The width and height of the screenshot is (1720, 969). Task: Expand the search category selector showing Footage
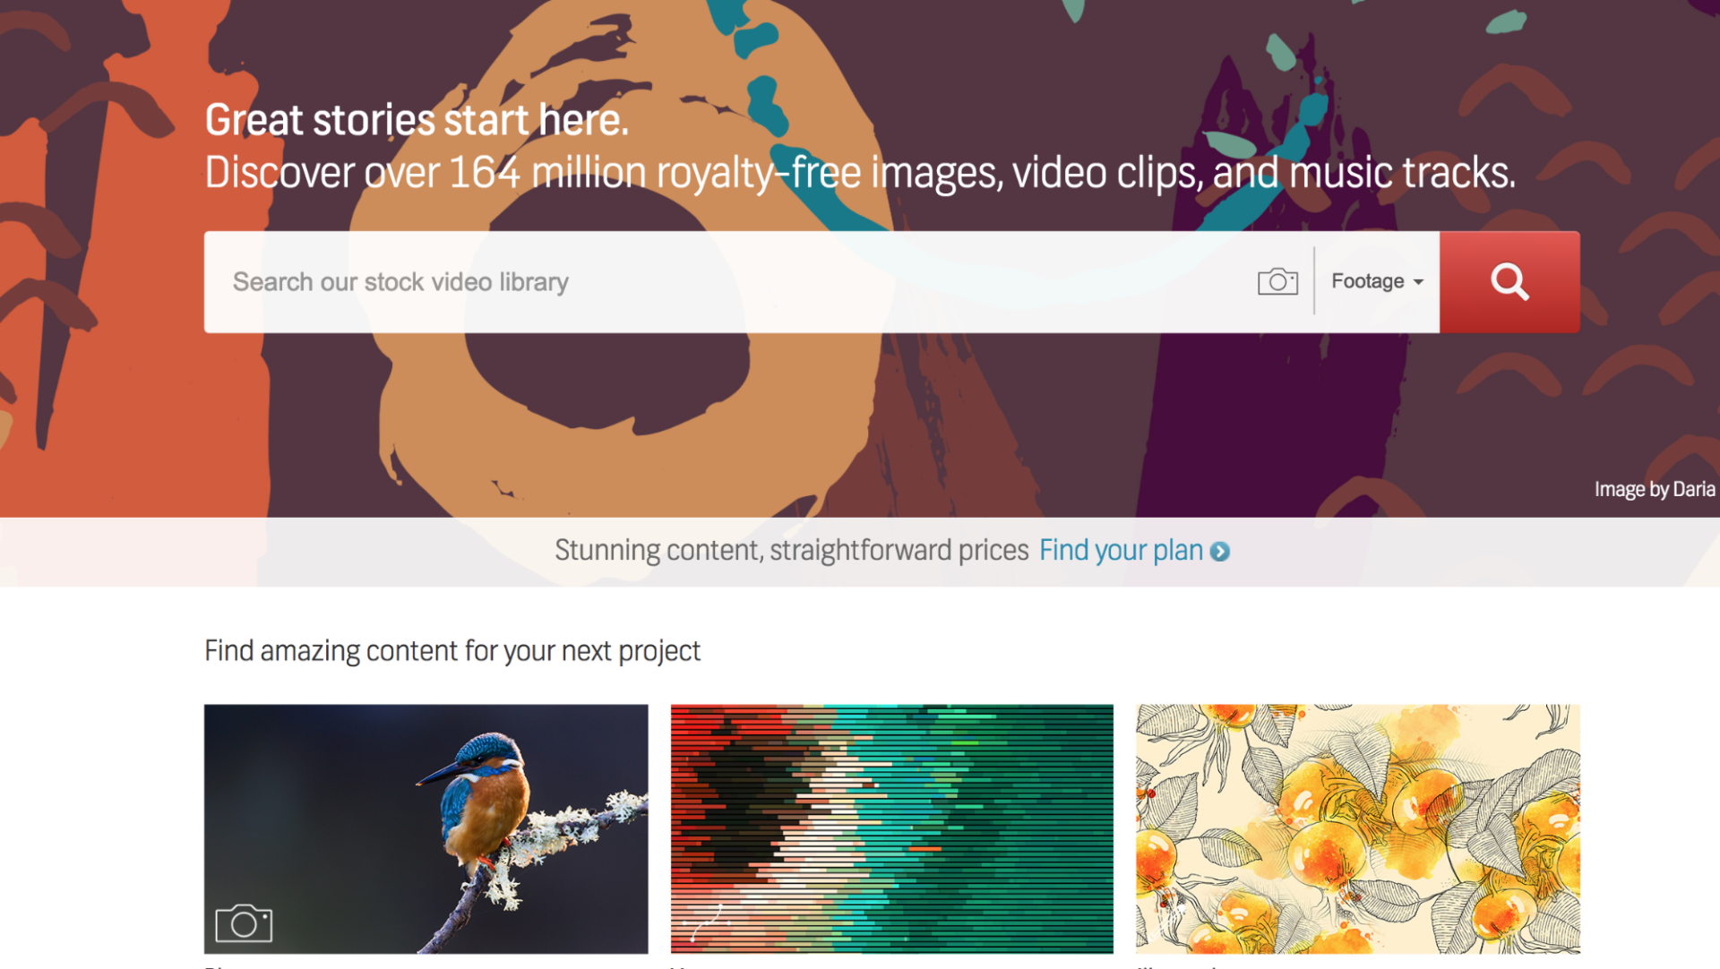(1376, 280)
